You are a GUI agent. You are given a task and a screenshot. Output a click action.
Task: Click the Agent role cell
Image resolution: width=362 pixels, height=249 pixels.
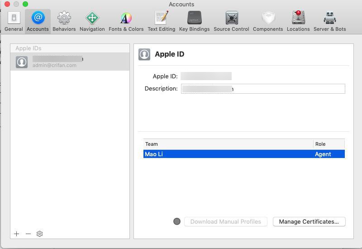pyautogui.click(x=323, y=154)
